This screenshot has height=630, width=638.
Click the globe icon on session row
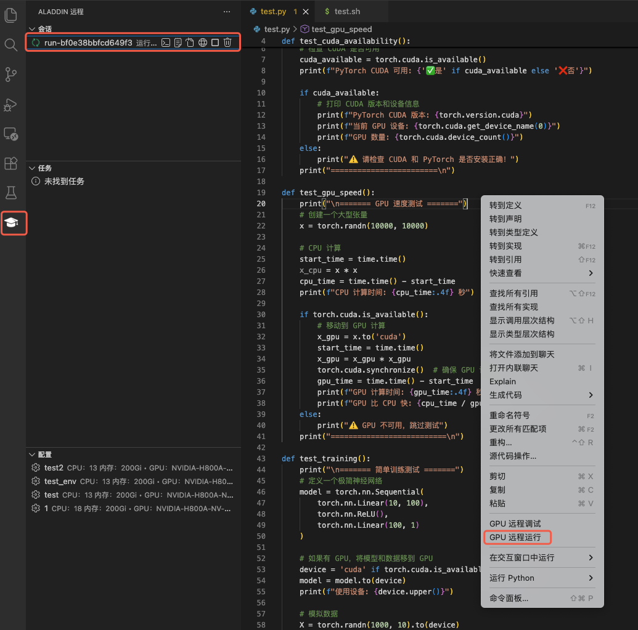point(203,42)
